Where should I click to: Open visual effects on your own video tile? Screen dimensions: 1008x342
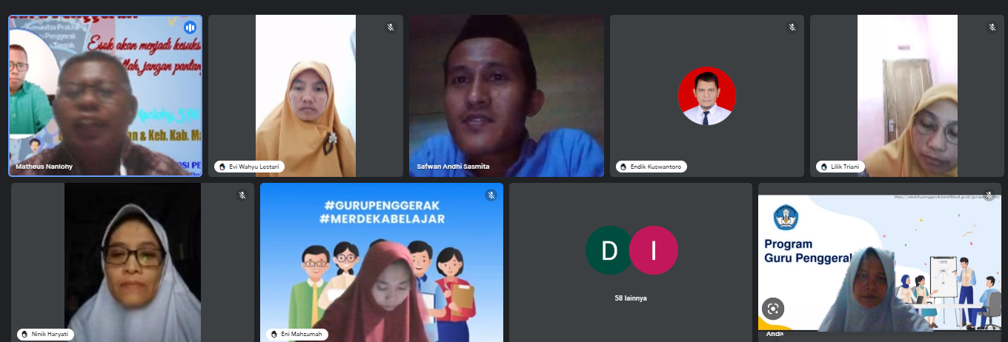(x=773, y=309)
